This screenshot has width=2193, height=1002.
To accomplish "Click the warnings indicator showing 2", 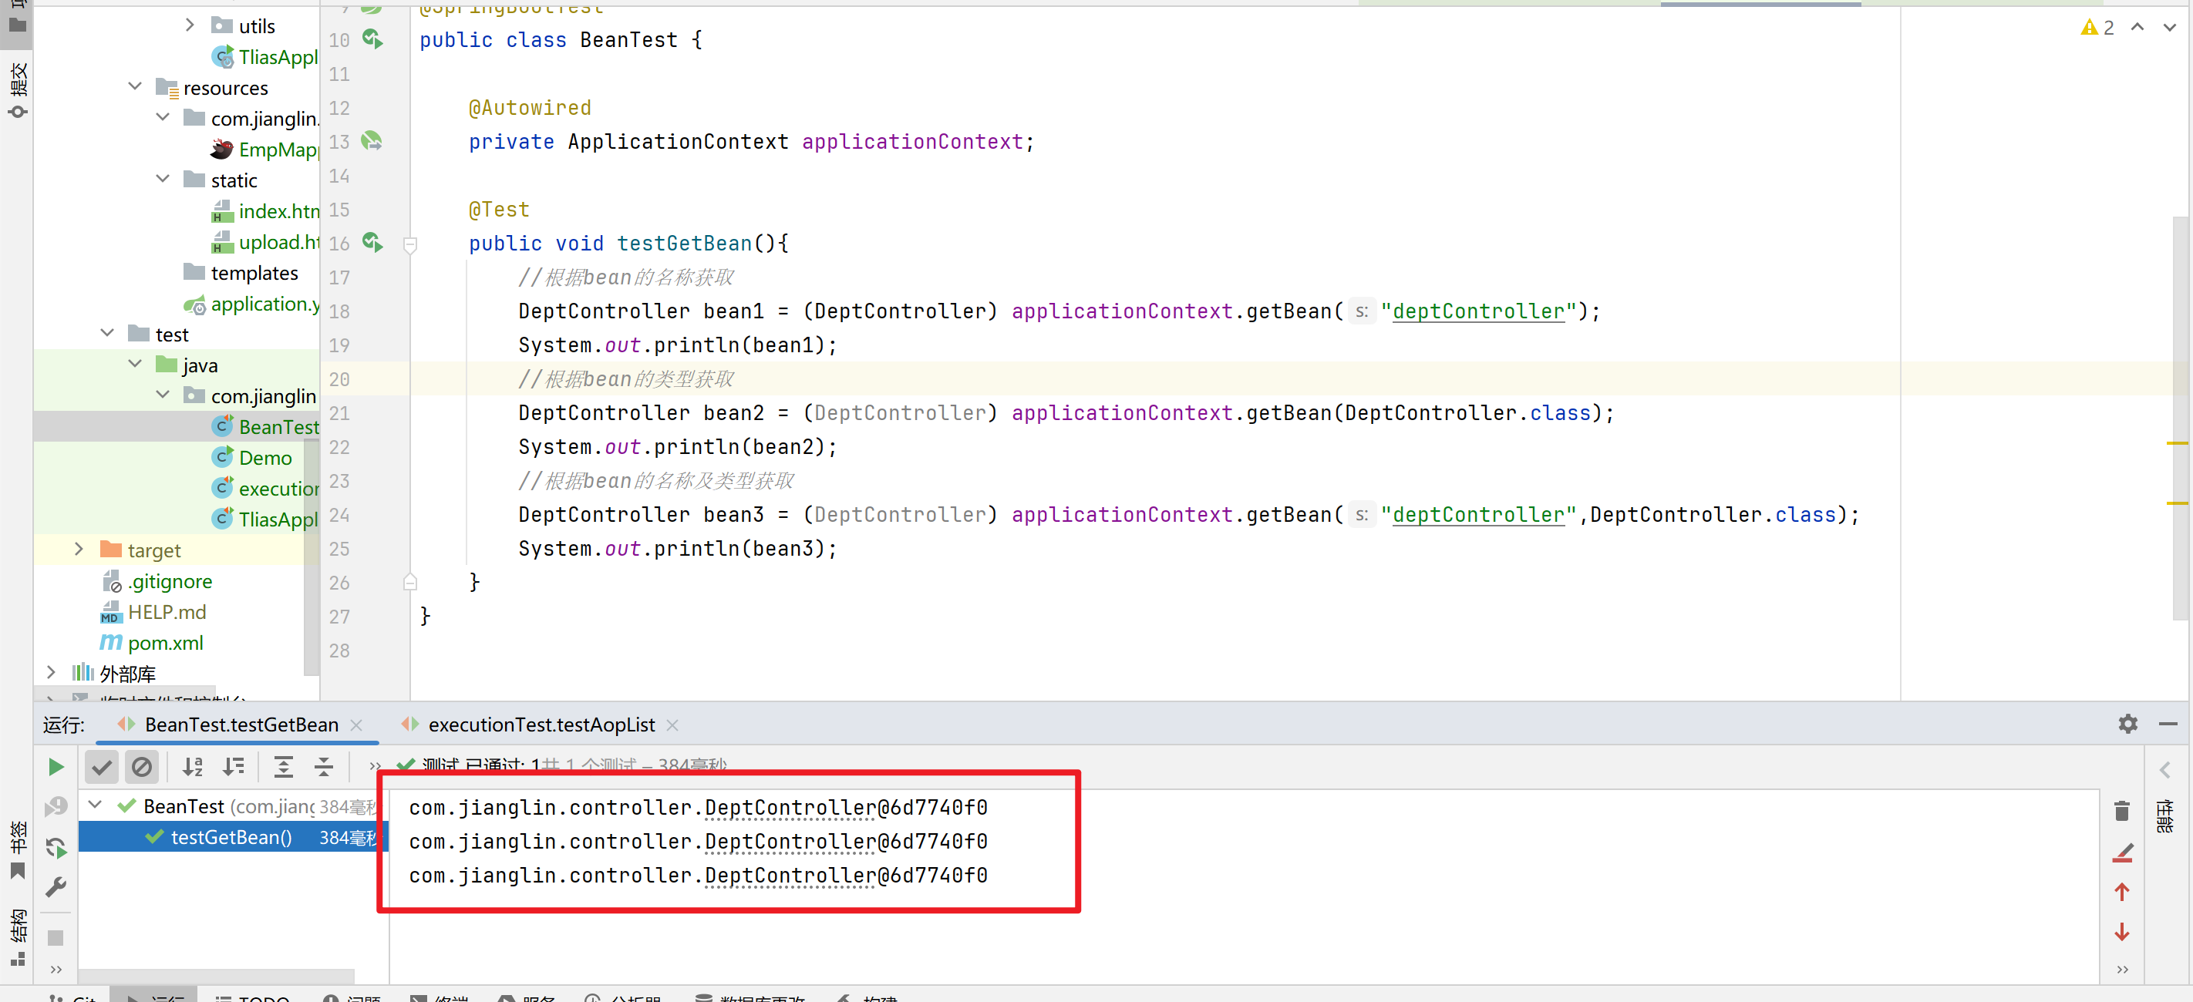I will (2097, 27).
